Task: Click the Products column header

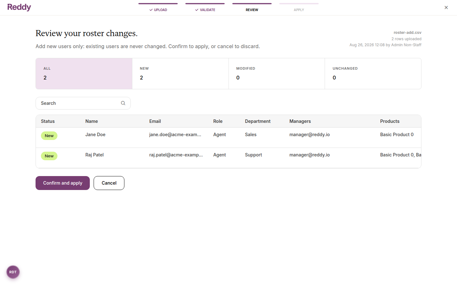Action: [x=390, y=121]
